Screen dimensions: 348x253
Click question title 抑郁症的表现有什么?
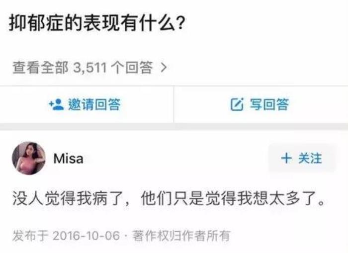tap(97, 23)
